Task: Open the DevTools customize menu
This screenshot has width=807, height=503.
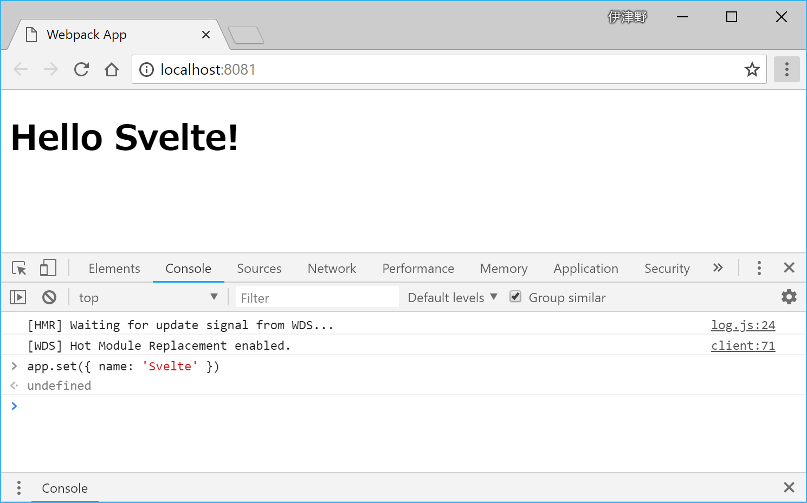Action: pyautogui.click(x=759, y=267)
